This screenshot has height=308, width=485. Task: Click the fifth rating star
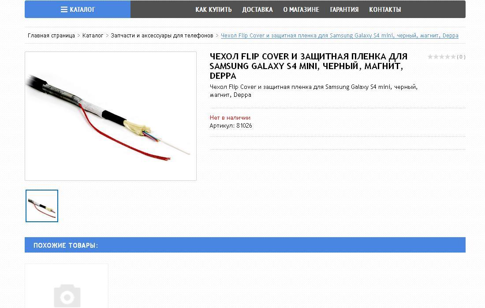453,57
